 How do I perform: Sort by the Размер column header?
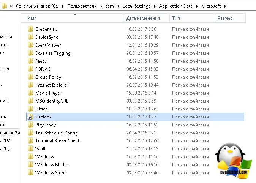[230, 18]
